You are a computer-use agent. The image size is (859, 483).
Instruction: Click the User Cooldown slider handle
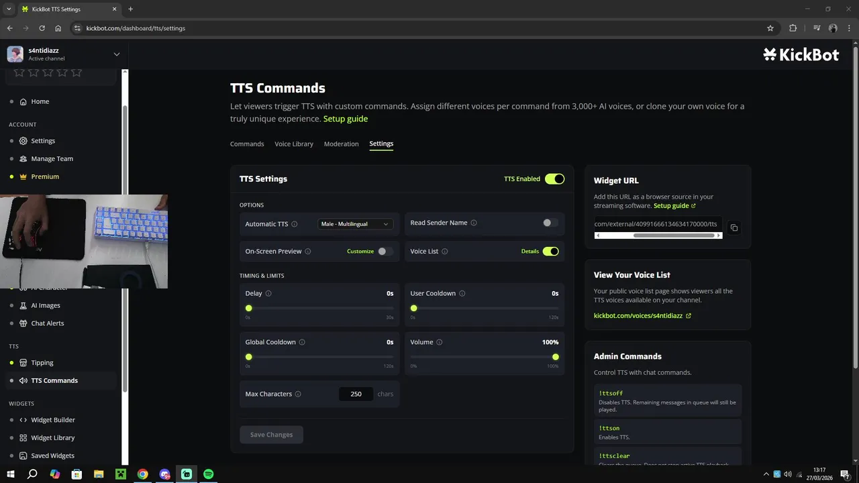click(x=414, y=309)
